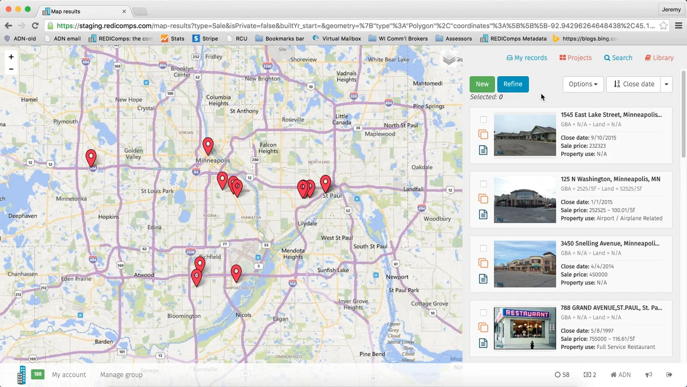This screenshot has height=387, width=687.
Task: Zoom out on the map
Action: [x=11, y=69]
